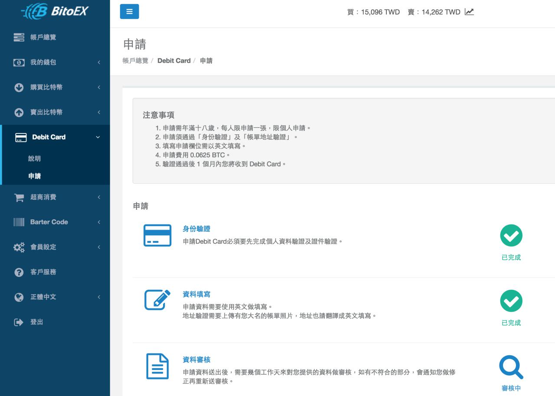Toggle the hamburger sidebar menu button
The height and width of the screenshot is (396, 555).
129,12
